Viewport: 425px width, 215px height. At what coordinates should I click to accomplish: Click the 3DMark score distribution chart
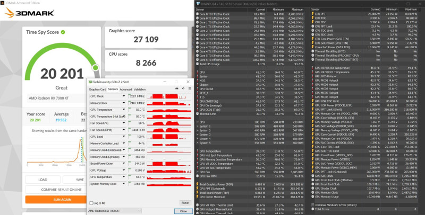click(57, 151)
